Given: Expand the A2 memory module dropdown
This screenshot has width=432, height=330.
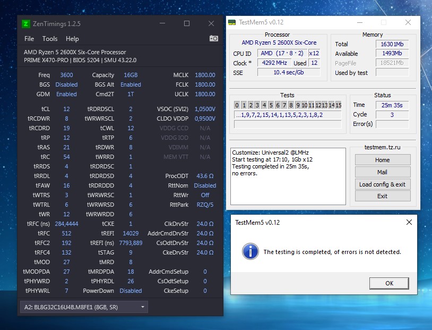Looking at the screenshot, I should (84, 307).
